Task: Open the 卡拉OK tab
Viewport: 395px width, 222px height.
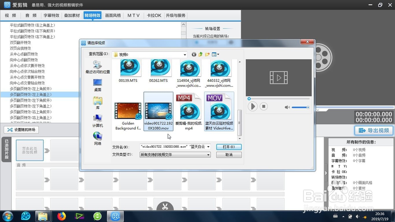Action: 154,15
